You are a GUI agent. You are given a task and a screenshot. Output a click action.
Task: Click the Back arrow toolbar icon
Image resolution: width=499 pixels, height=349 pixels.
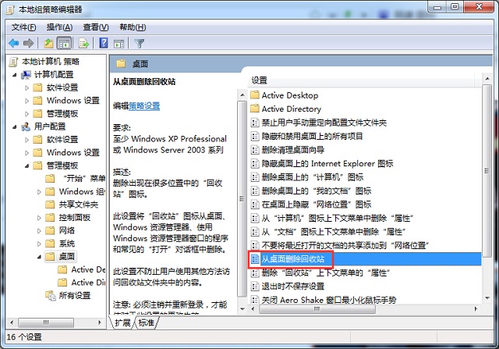13,44
